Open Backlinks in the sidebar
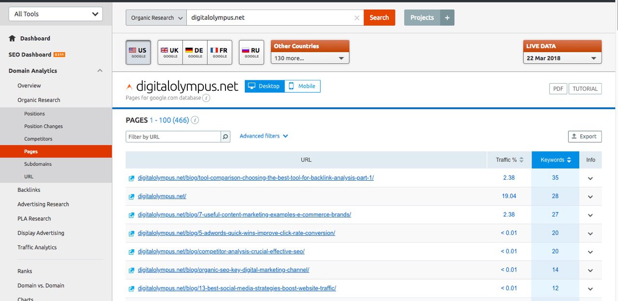 coord(29,190)
